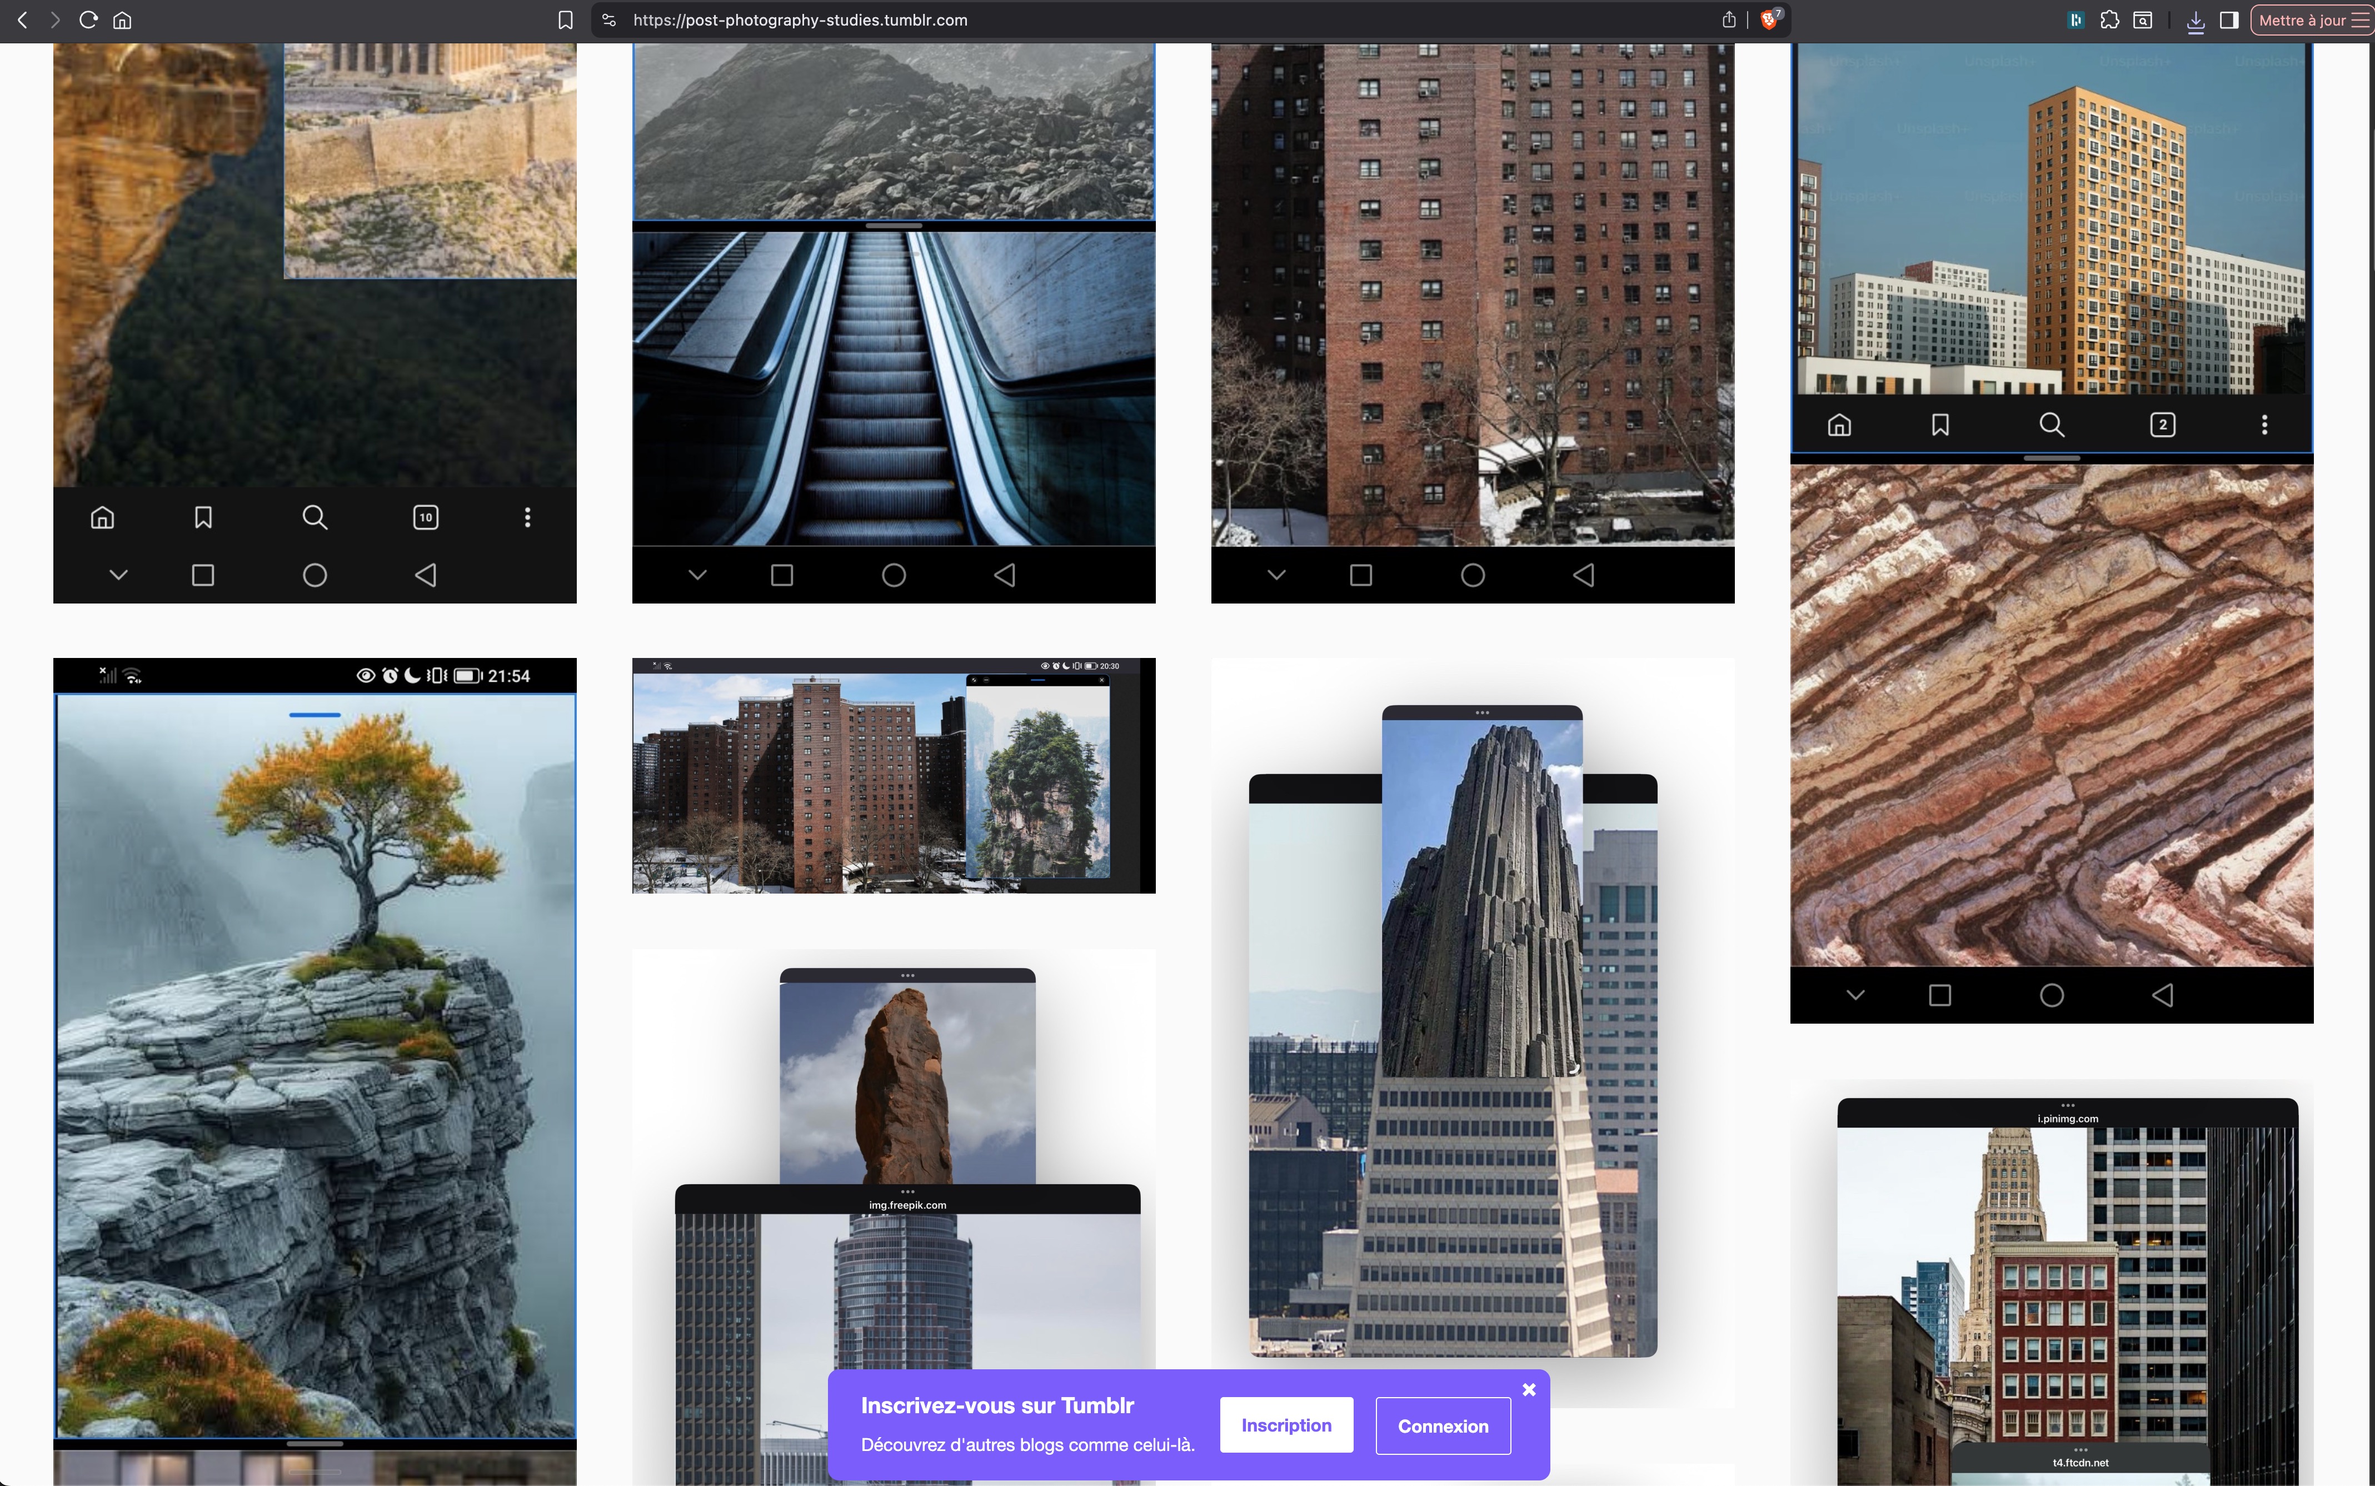Open the extensions puzzle-piece icon
2375x1486 pixels.
pyautogui.click(x=2110, y=19)
